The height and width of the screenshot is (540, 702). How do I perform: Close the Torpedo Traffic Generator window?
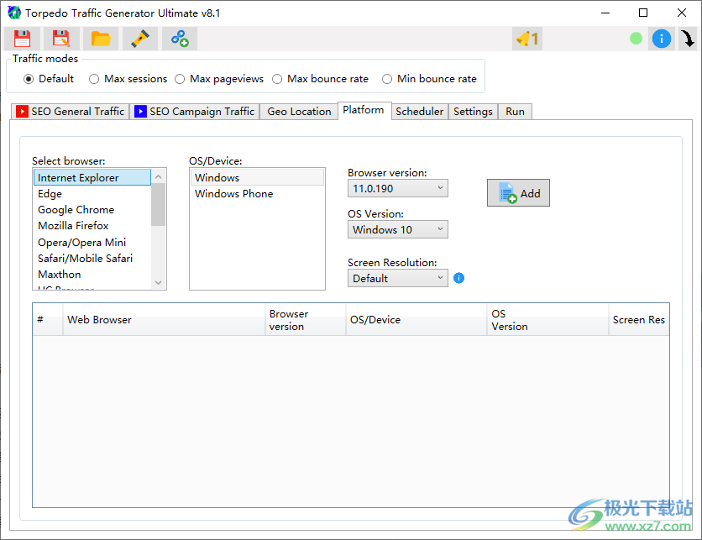(x=681, y=13)
